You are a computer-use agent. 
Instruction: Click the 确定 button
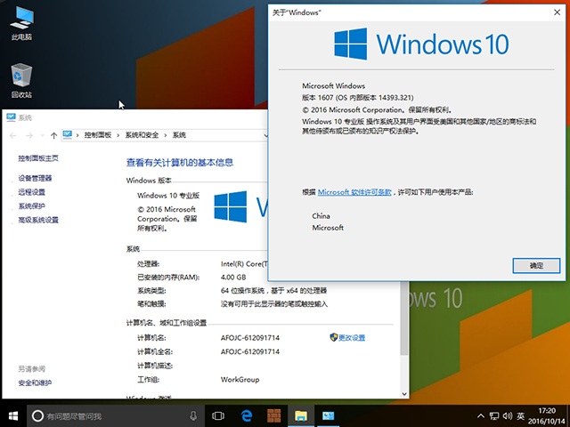coord(536,265)
